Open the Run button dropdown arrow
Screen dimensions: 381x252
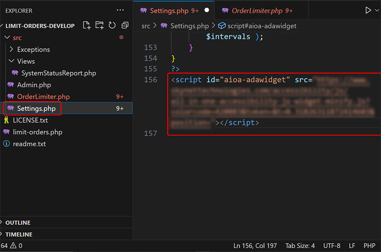(377, 10)
